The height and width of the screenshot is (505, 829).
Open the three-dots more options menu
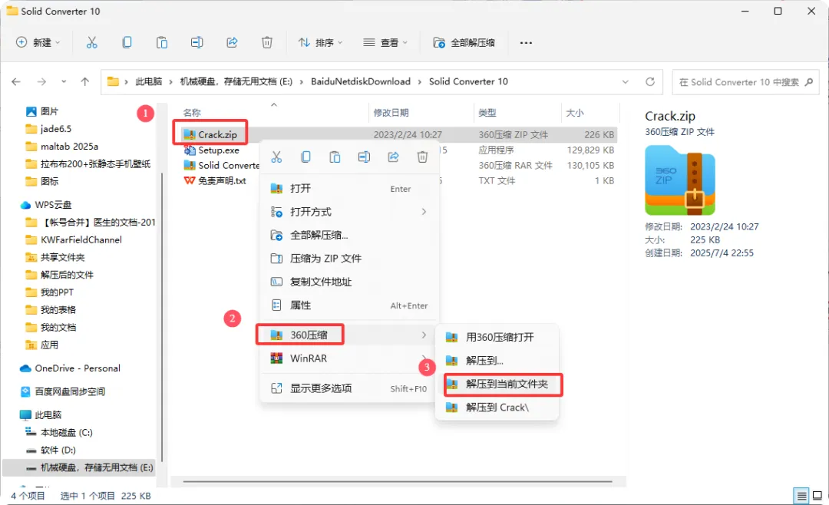coord(526,43)
